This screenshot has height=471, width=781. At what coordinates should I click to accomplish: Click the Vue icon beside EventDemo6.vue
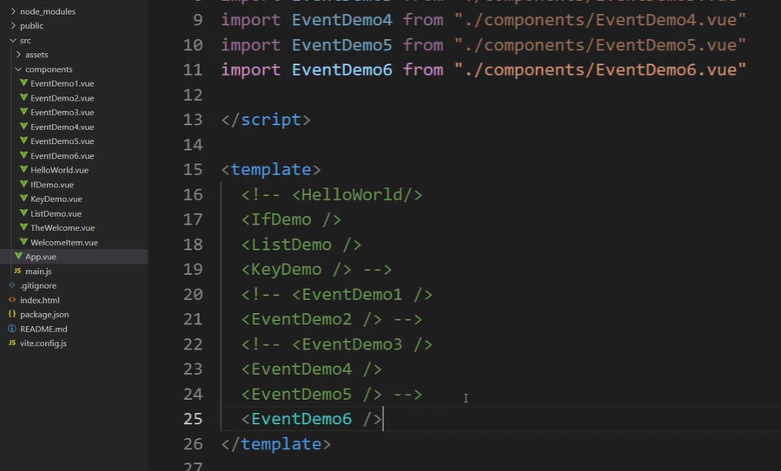(23, 155)
